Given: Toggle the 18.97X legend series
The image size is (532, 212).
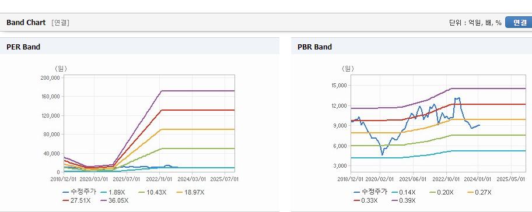Looking at the screenshot, I should coord(190,192).
